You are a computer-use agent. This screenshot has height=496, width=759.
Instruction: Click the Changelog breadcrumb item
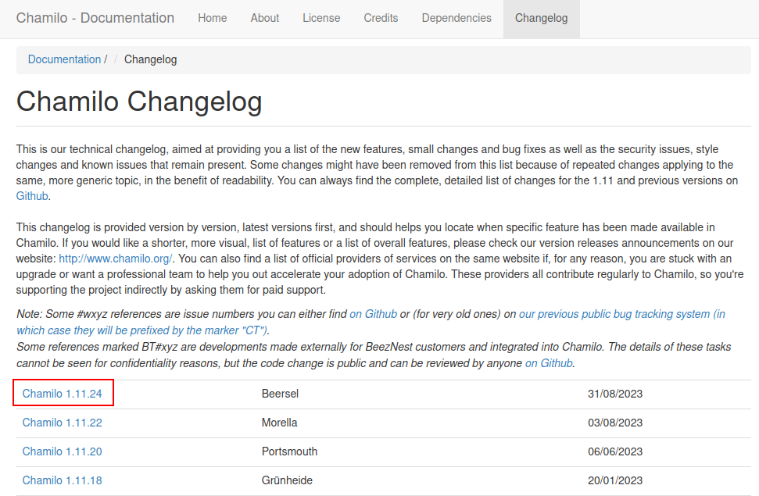(150, 59)
